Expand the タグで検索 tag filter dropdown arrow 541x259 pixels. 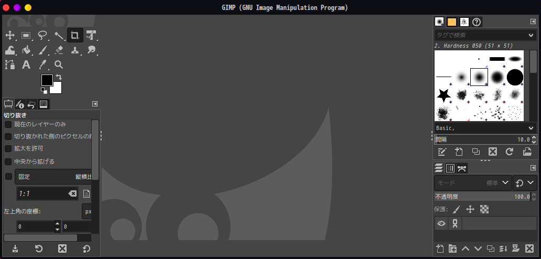(531, 35)
